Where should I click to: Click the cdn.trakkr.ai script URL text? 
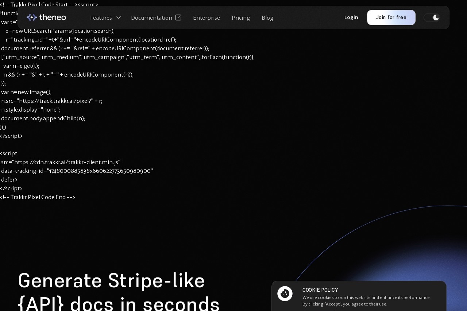coord(61,162)
